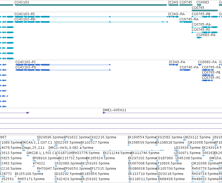
Task: Click the DMG2B.1_1.F03.C1 label
Action: (x=41, y=153)
